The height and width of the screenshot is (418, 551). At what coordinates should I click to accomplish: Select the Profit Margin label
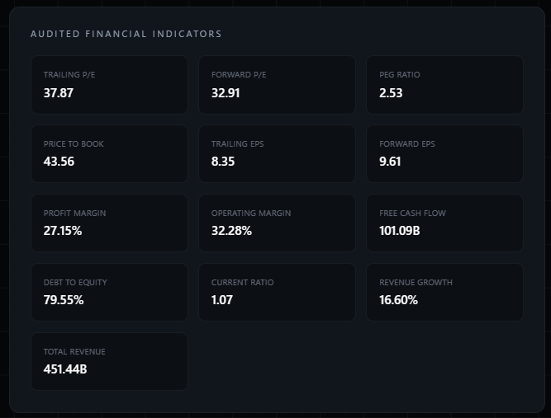(74, 214)
